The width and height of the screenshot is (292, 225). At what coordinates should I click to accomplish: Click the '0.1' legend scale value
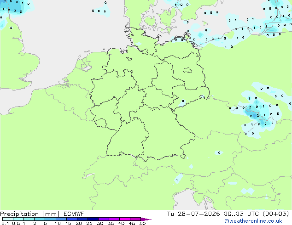[5, 223]
